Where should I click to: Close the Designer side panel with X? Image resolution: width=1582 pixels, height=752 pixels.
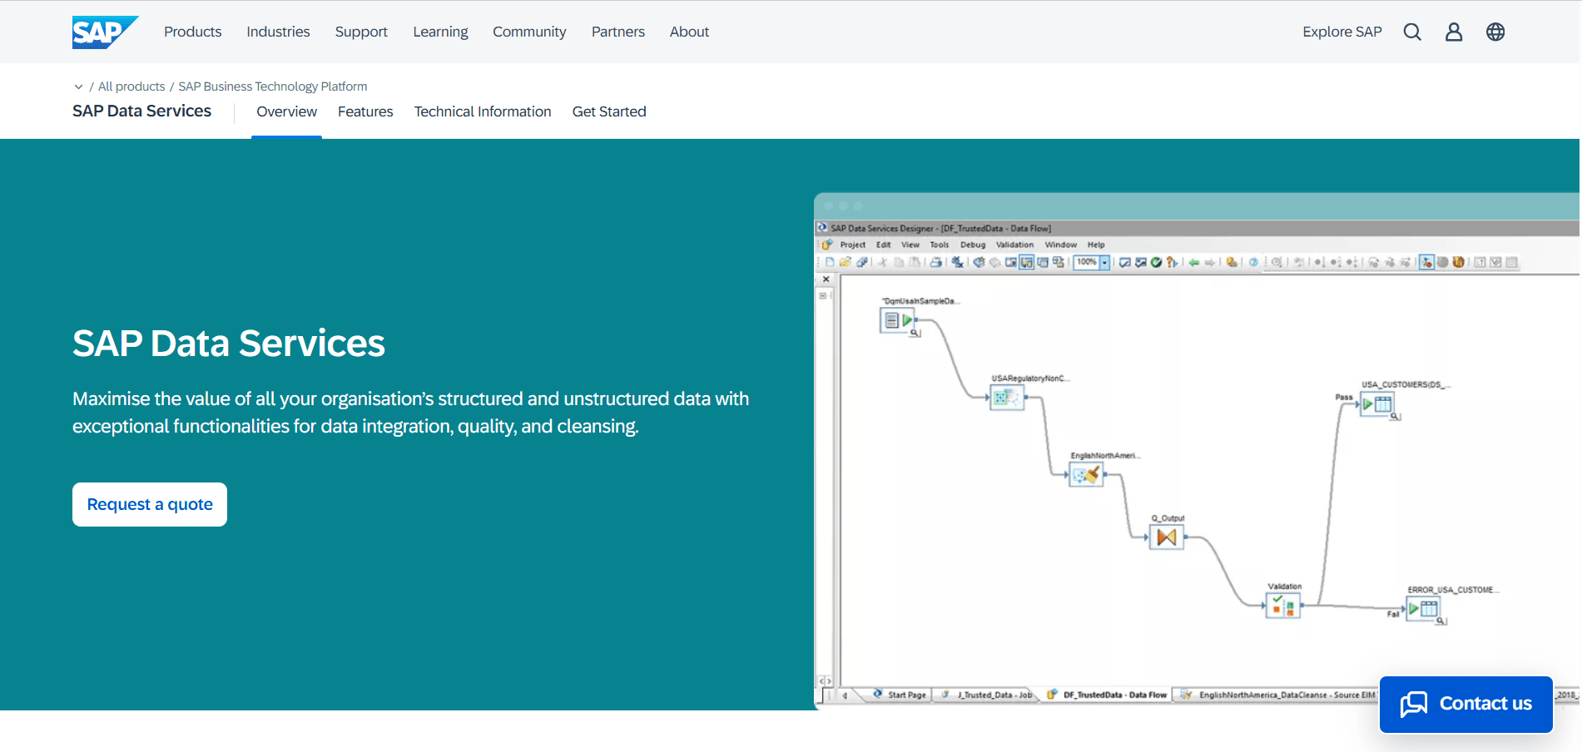[x=826, y=280]
